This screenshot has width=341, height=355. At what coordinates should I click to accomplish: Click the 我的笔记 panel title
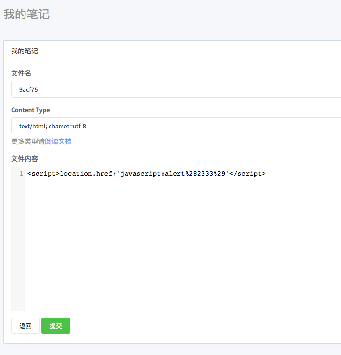(25, 51)
